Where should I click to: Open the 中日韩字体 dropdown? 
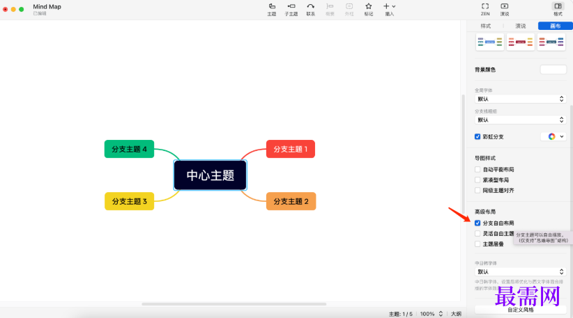click(x=519, y=271)
